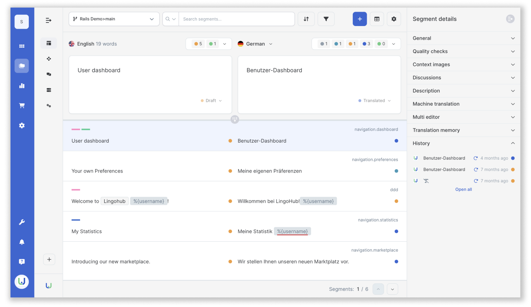Expand the Quality checks section
Screen dimensions: 531x307
point(463,51)
